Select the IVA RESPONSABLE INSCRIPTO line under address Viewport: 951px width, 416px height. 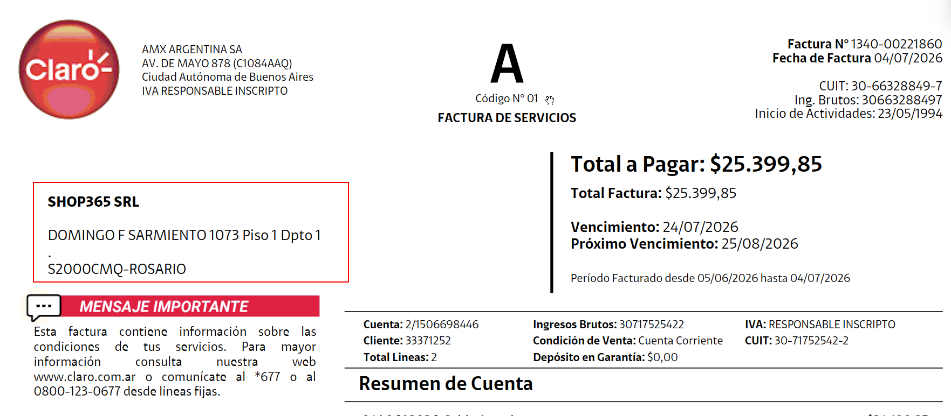click(x=215, y=91)
